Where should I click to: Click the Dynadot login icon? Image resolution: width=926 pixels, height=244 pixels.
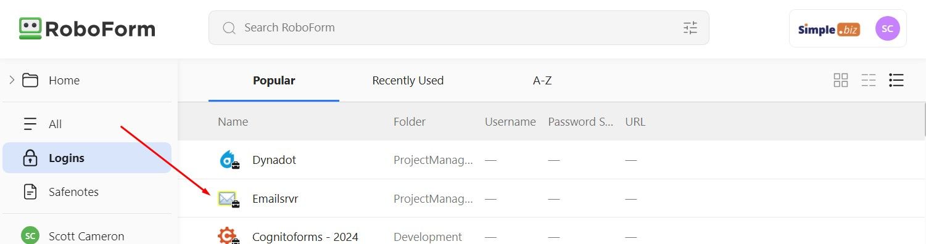229,160
